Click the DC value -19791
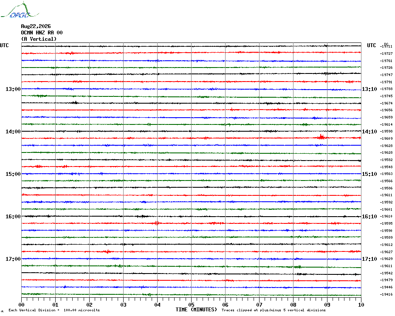The image size is (395, 316). [386, 82]
